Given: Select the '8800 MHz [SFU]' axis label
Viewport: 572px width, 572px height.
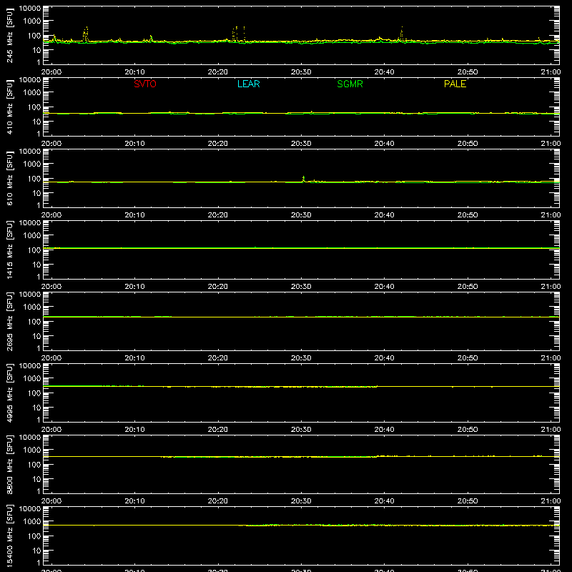Looking at the screenshot, I should pos(10,464).
